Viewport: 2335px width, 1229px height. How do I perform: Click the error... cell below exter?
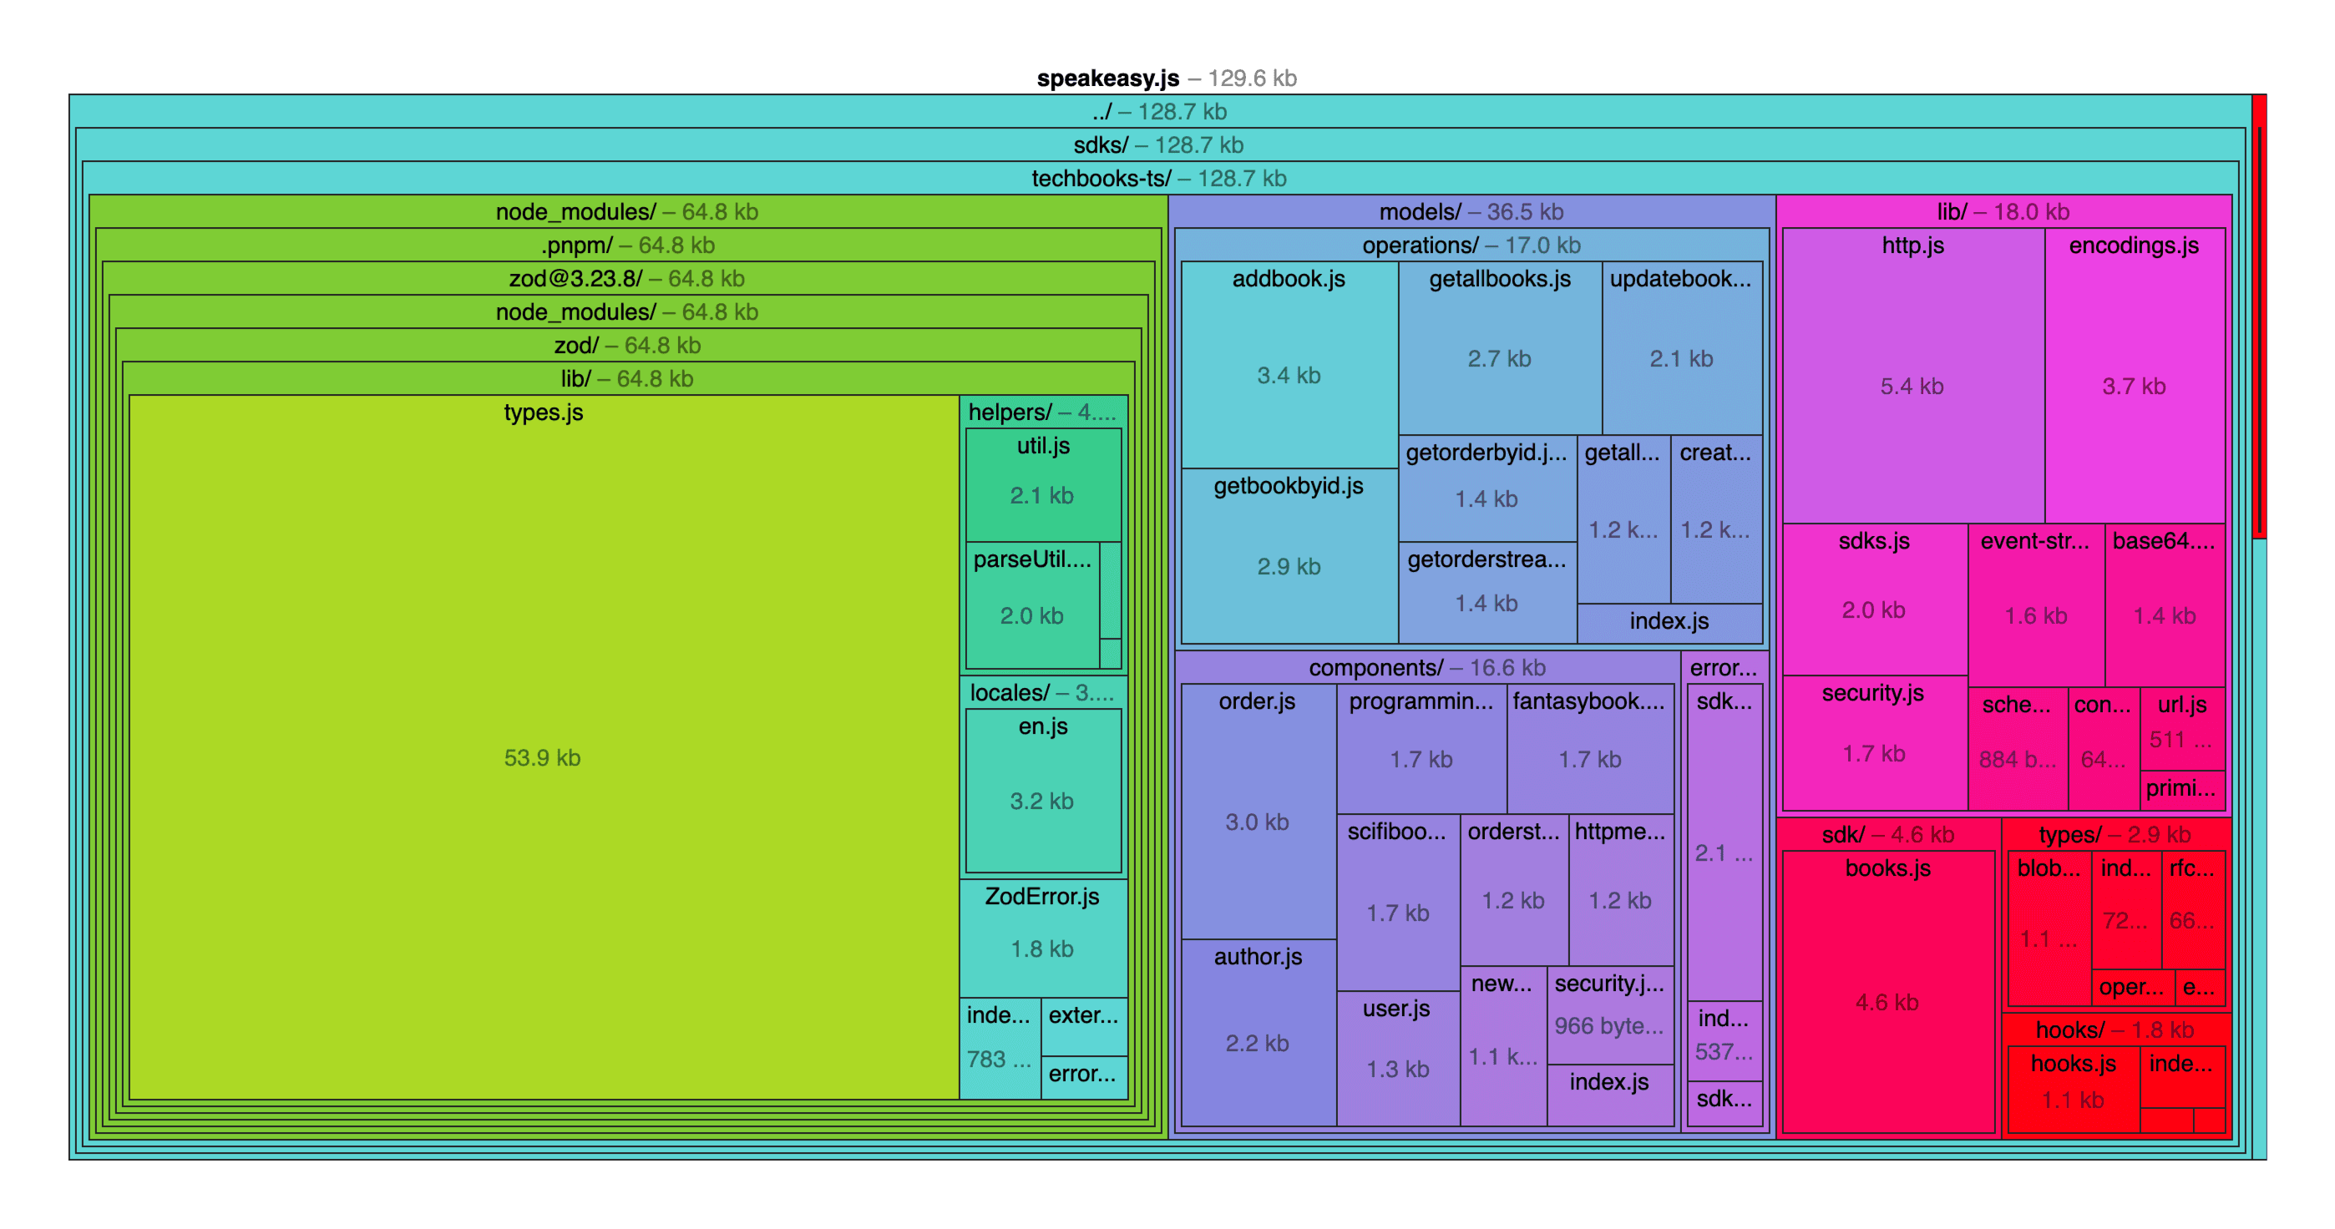[x=1084, y=1077]
